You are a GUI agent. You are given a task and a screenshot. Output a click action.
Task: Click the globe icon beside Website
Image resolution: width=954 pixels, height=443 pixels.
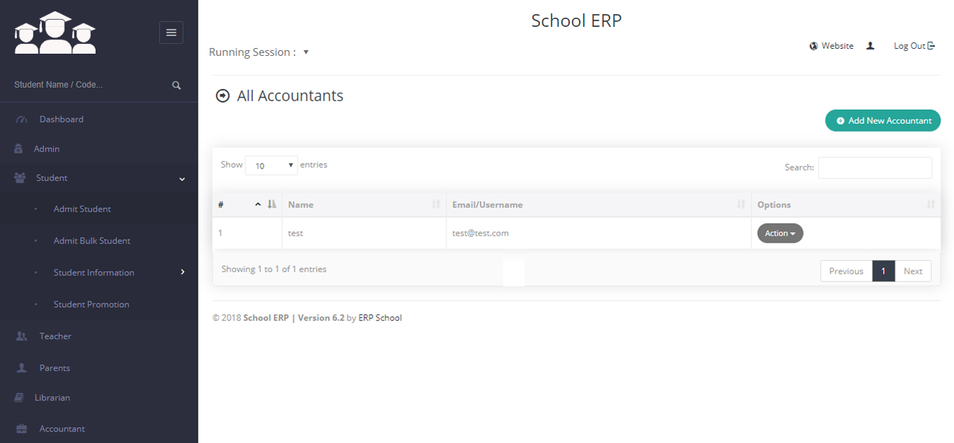(814, 46)
